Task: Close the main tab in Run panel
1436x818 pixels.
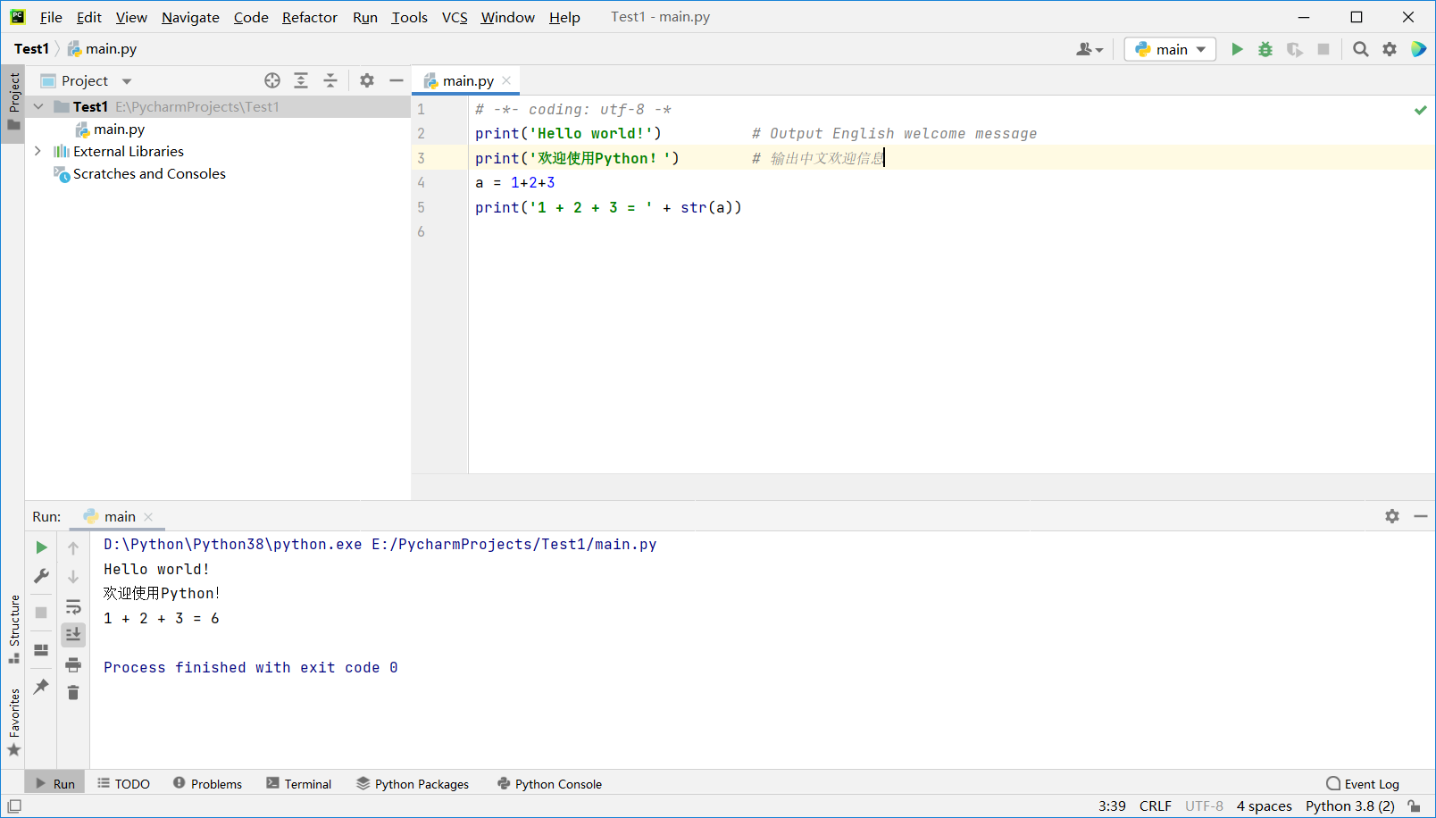Action: pyautogui.click(x=148, y=517)
